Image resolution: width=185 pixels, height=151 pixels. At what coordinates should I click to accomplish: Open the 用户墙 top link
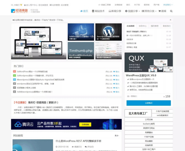click(x=156, y=5)
